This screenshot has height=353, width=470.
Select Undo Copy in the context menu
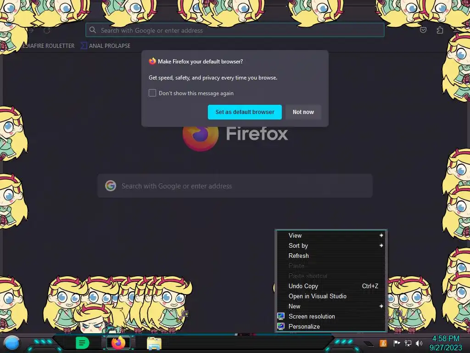tap(331, 286)
